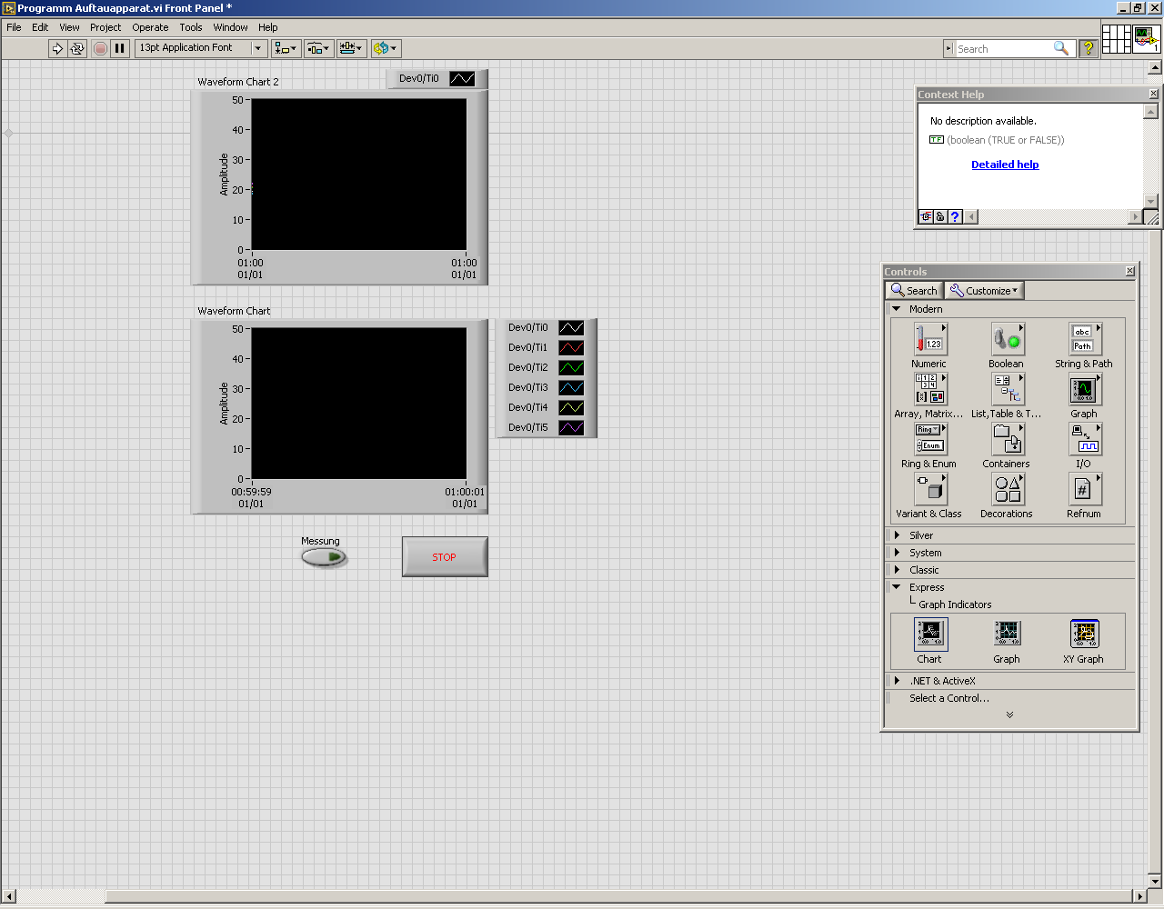
Task: Collapse the Modern palette category
Action: point(897,309)
